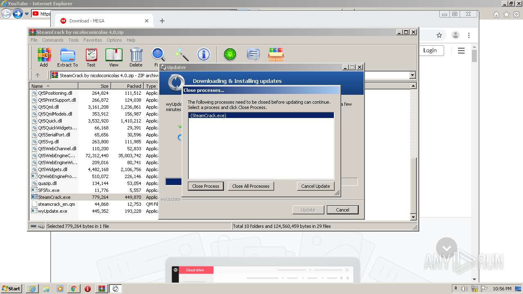
Task: Sort file list by Type column
Action: click(151, 86)
